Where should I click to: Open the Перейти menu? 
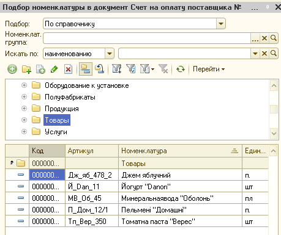[x=209, y=69]
